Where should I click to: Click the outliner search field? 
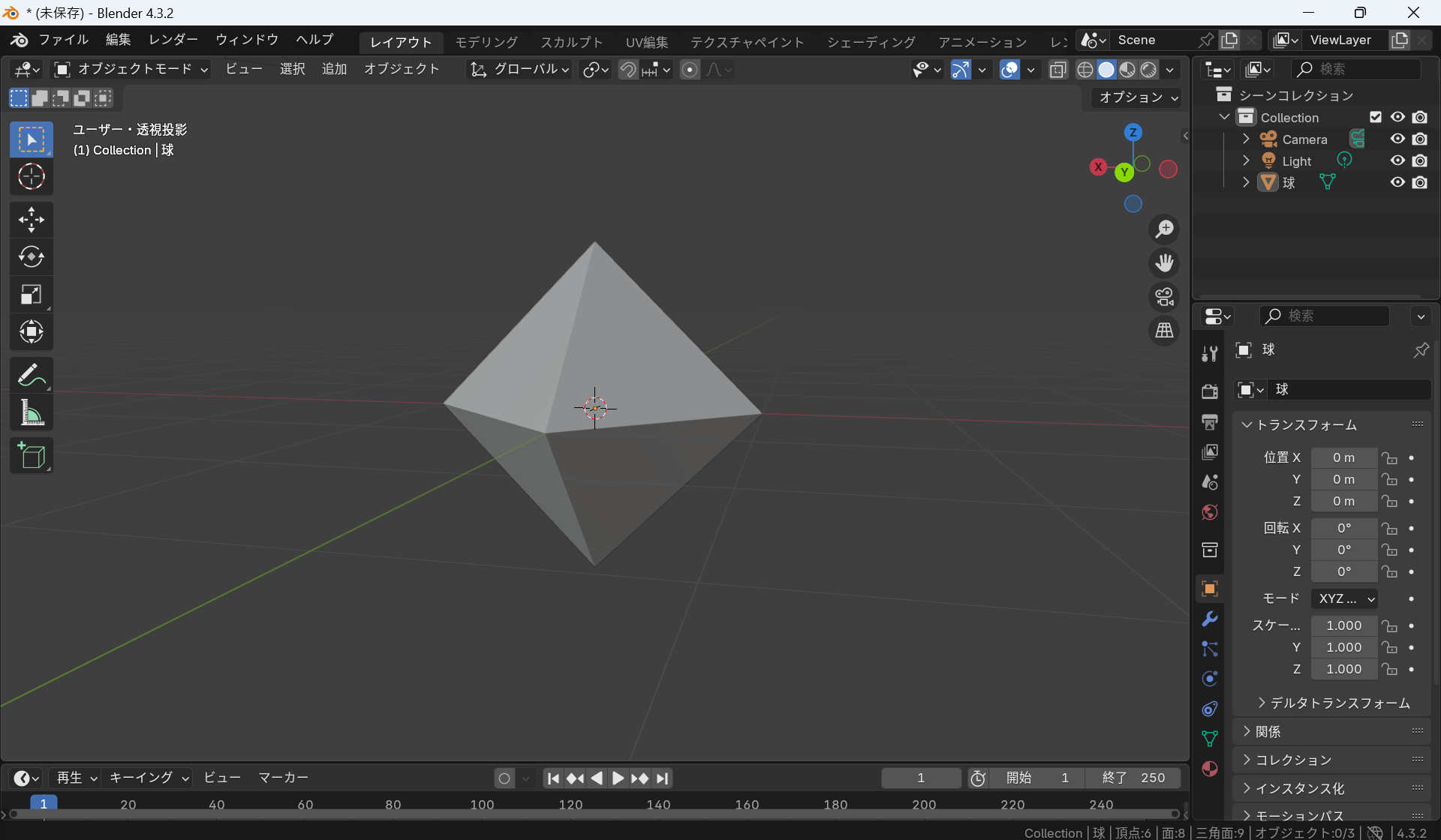click(x=1356, y=69)
